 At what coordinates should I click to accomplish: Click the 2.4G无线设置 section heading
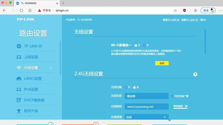pos(88,74)
